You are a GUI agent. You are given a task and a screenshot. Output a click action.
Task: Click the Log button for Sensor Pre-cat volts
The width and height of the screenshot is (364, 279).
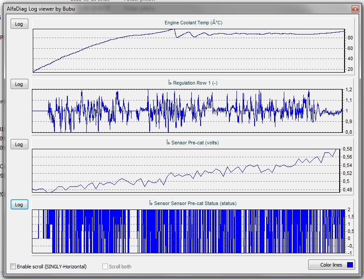pos(19,144)
